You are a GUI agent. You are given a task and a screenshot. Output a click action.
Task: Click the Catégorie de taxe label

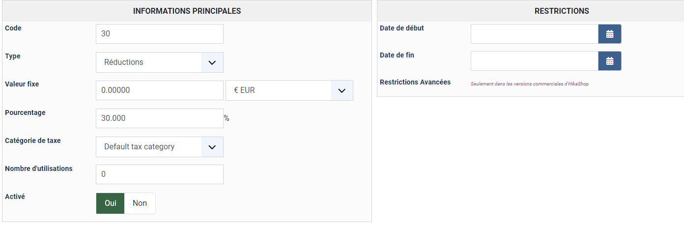coord(32,141)
